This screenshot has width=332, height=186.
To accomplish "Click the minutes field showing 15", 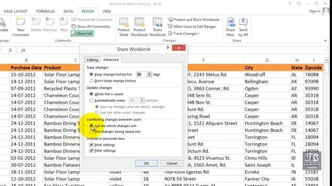I will pos(134,100).
